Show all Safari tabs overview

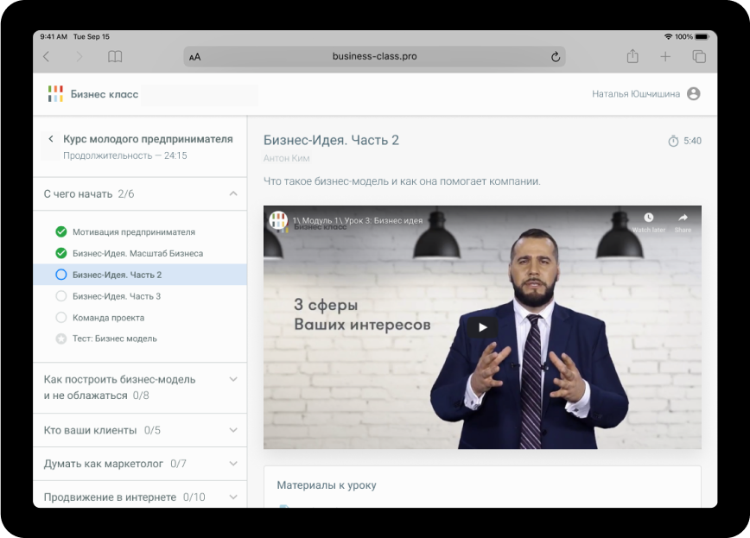(x=699, y=57)
